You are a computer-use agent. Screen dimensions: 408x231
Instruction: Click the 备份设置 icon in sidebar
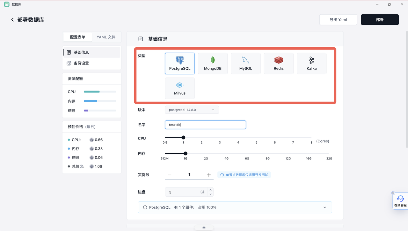(x=69, y=63)
